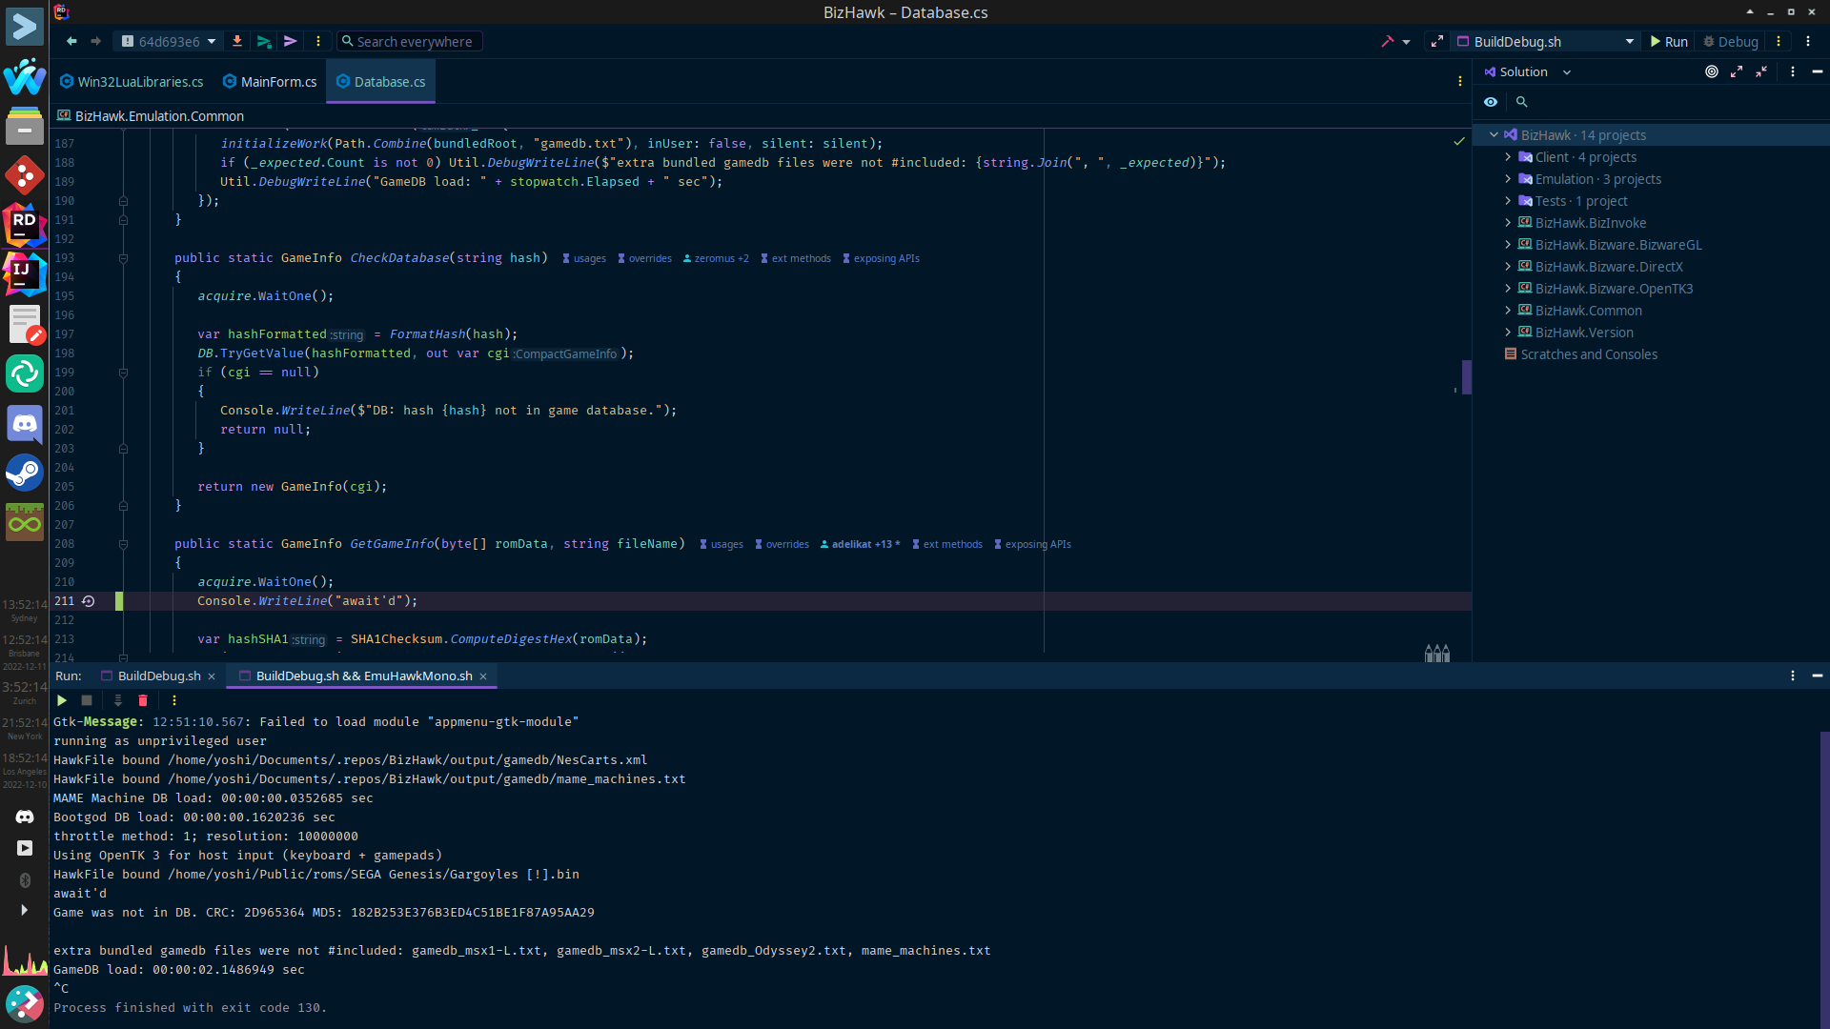Rerun the process with the green play button
The width and height of the screenshot is (1830, 1029).
click(61, 700)
